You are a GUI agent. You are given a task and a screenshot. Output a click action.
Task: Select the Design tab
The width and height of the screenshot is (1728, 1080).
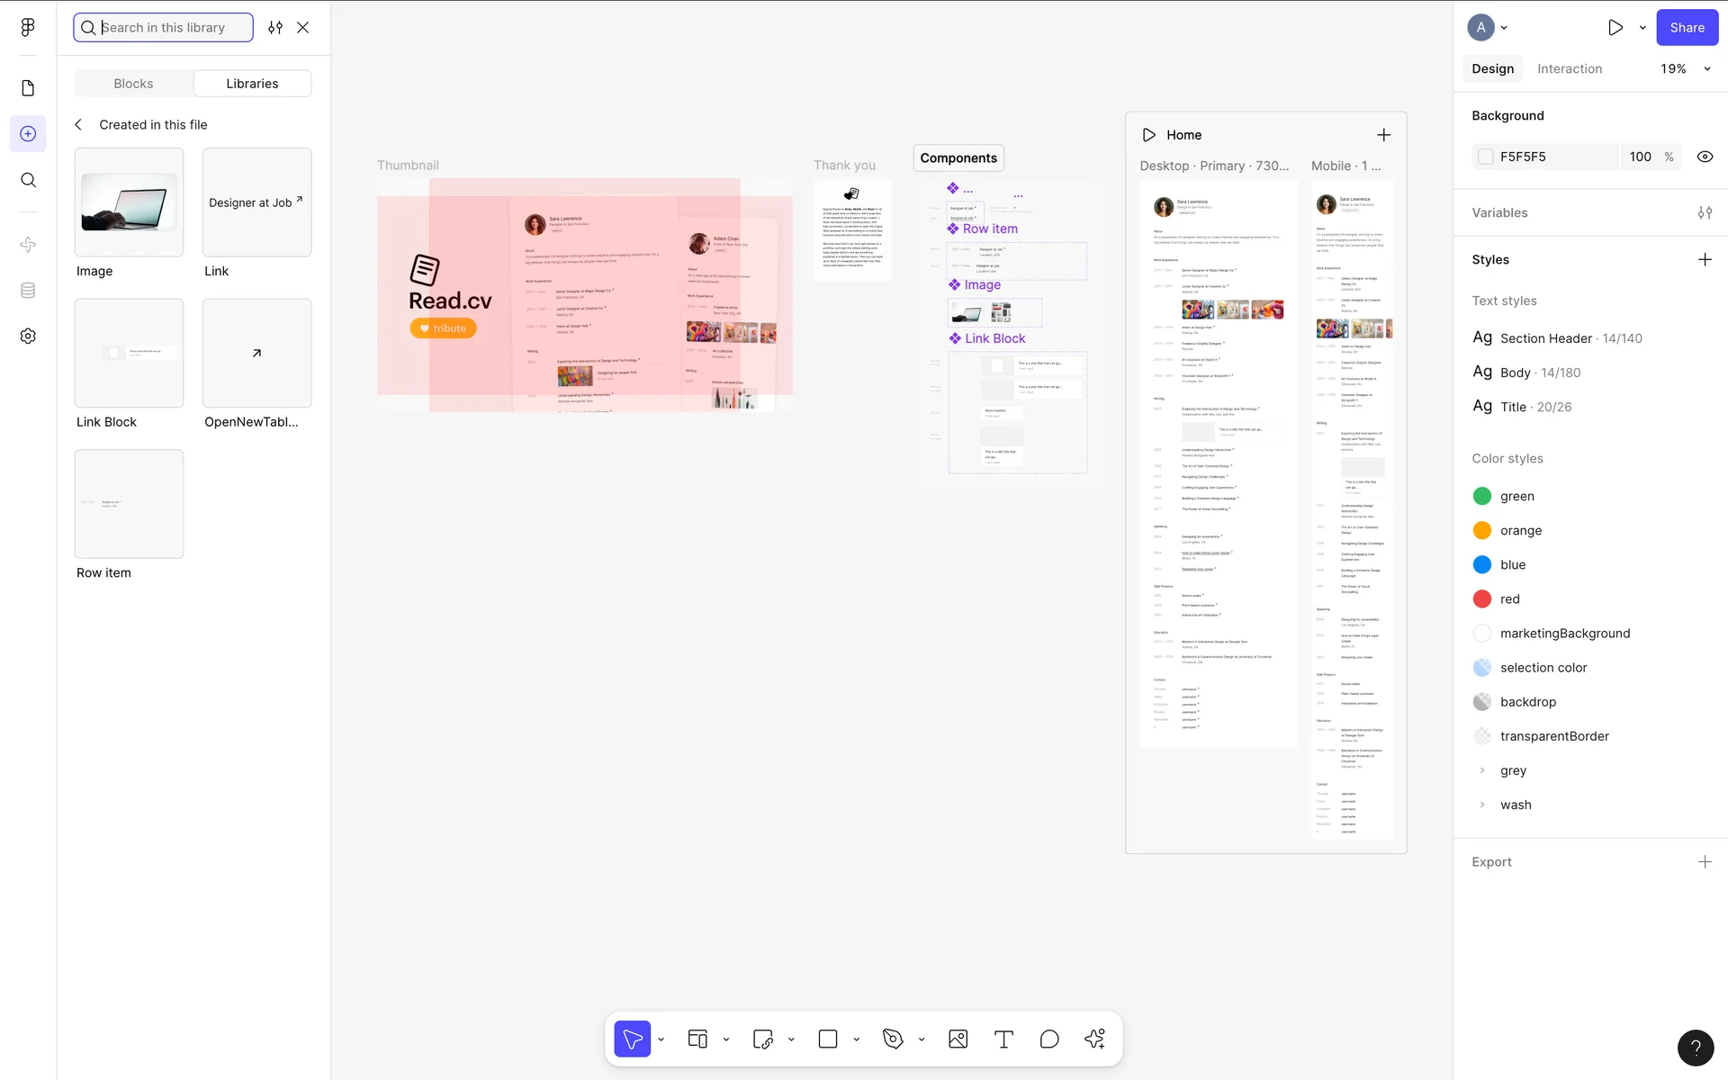coord(1492,69)
